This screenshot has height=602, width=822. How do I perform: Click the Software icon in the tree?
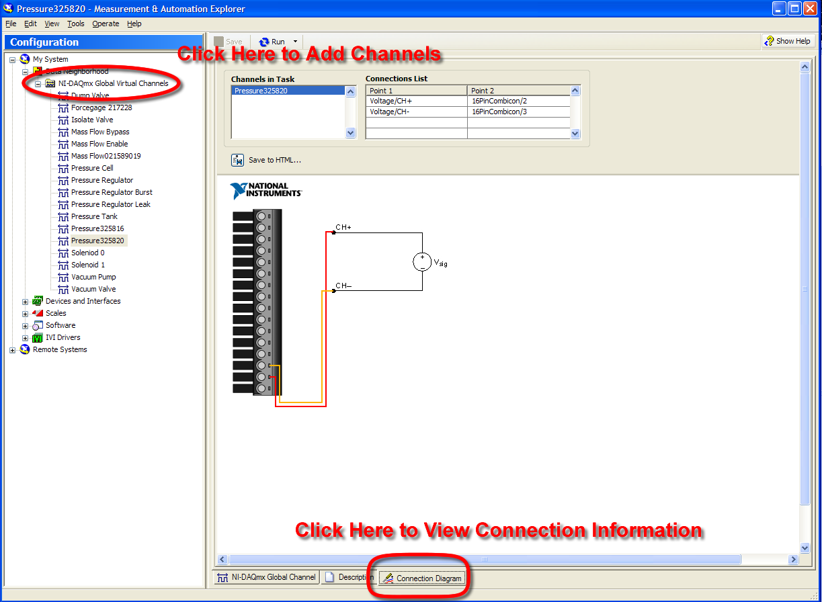(x=38, y=325)
